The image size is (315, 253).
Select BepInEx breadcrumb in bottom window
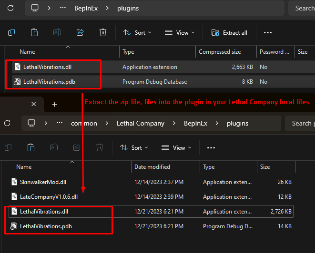coord(195,123)
